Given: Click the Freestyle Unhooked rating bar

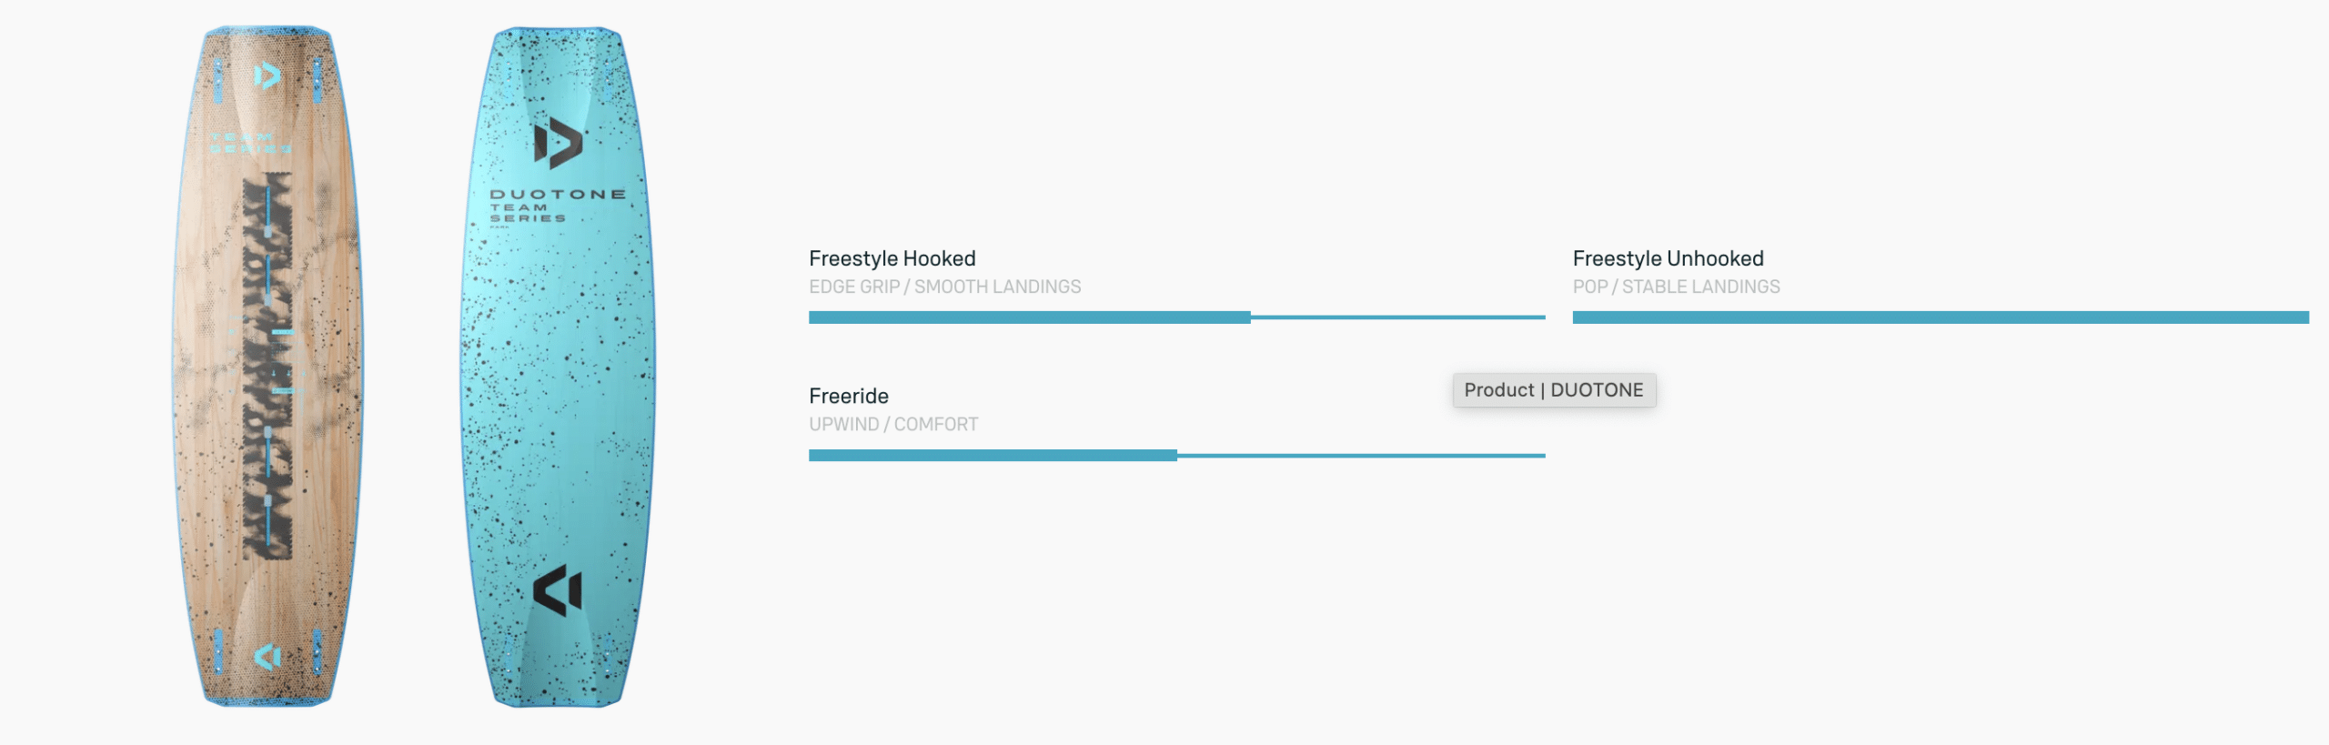Looking at the screenshot, I should pyautogui.click(x=1940, y=317).
